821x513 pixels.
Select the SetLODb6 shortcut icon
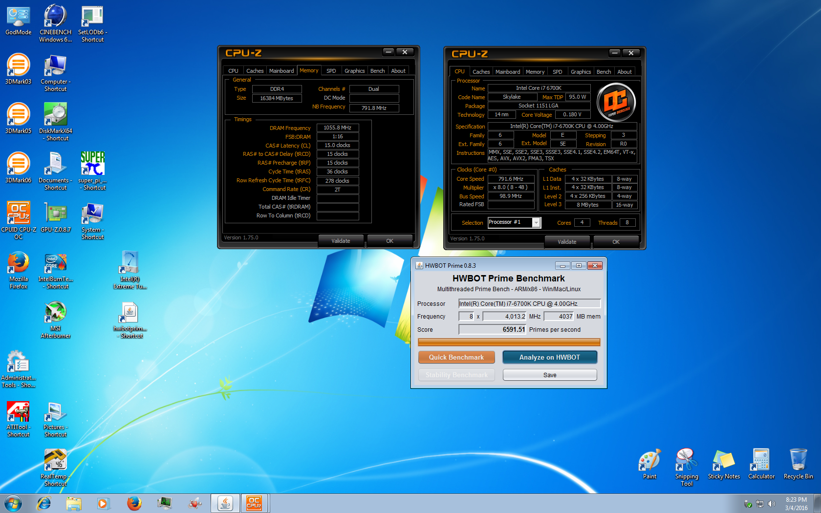pyautogui.click(x=92, y=23)
